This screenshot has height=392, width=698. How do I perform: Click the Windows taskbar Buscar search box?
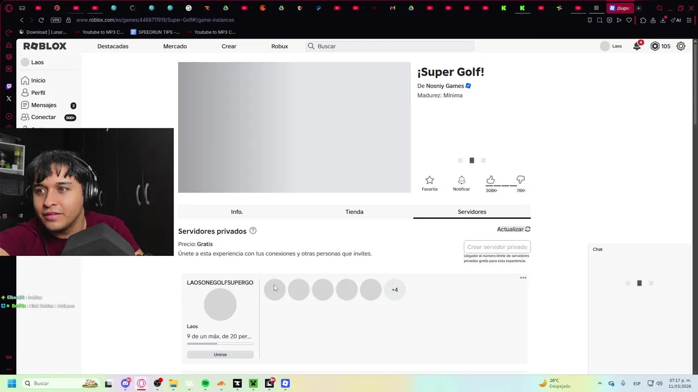(62, 383)
